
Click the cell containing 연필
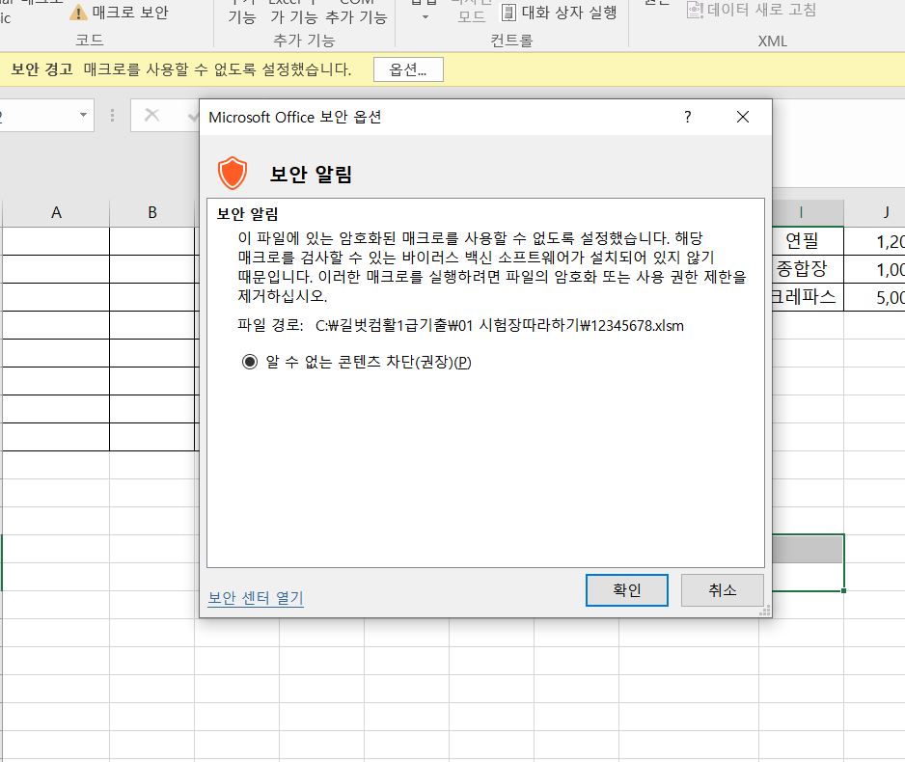pos(801,241)
